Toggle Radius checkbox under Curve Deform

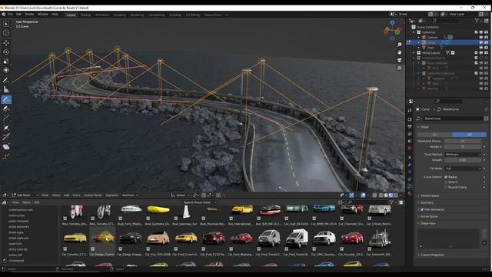[x=446, y=177]
